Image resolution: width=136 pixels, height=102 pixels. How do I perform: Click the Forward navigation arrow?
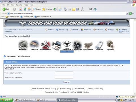click(14, 9)
